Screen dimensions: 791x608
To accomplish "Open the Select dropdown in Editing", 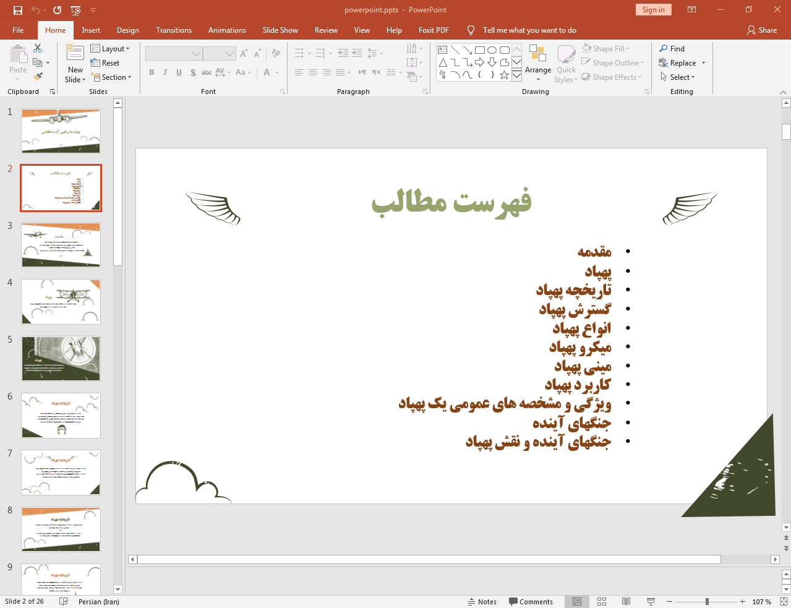I will click(678, 77).
